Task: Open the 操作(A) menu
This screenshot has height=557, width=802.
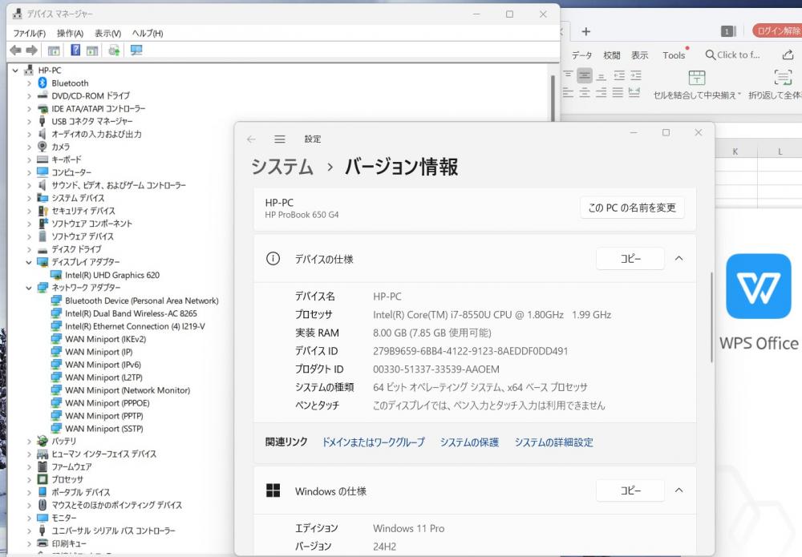Action: [70, 33]
